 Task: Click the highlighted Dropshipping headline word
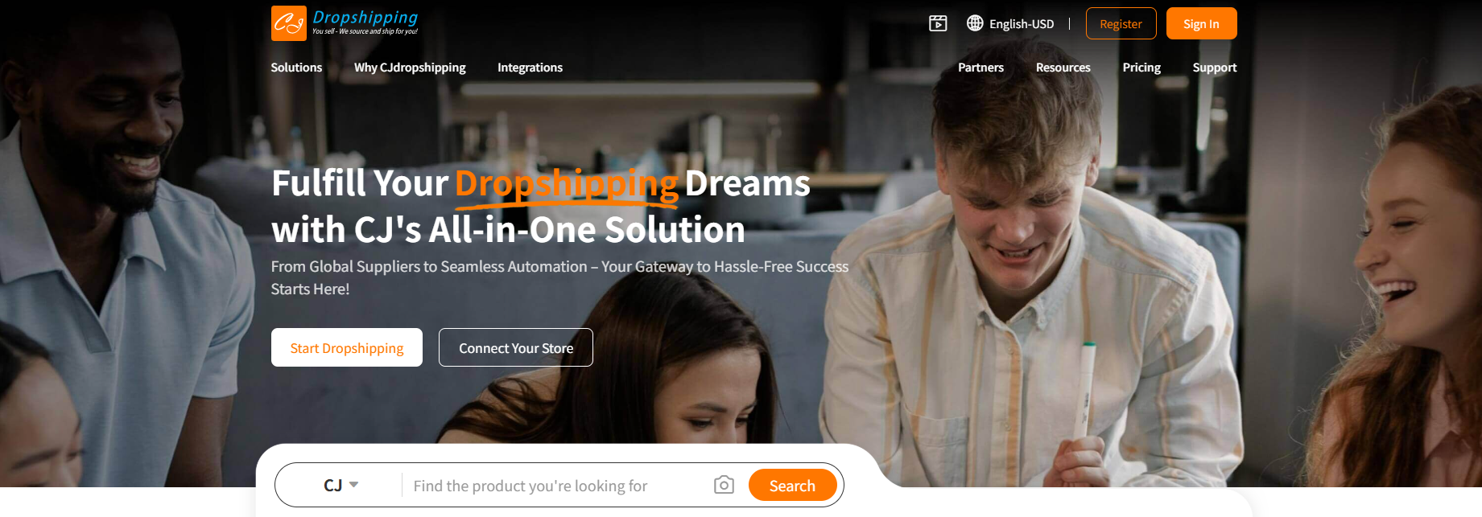(567, 184)
